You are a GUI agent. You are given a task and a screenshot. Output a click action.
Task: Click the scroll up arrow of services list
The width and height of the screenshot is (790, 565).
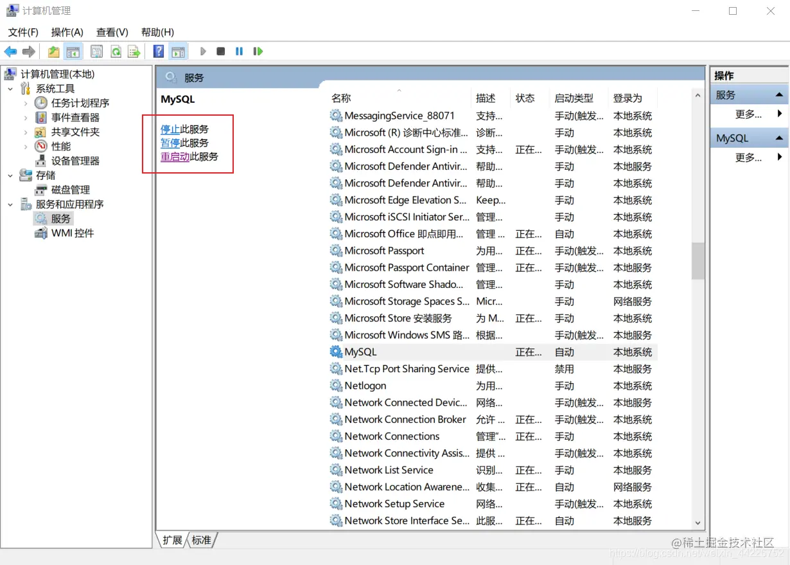tap(698, 95)
